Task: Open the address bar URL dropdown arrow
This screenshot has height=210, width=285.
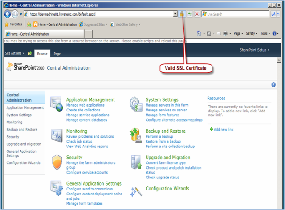Action: point(175,14)
